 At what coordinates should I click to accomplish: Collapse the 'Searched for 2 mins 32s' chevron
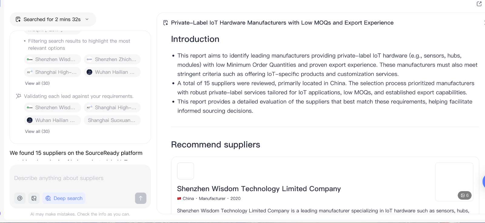pos(87,19)
